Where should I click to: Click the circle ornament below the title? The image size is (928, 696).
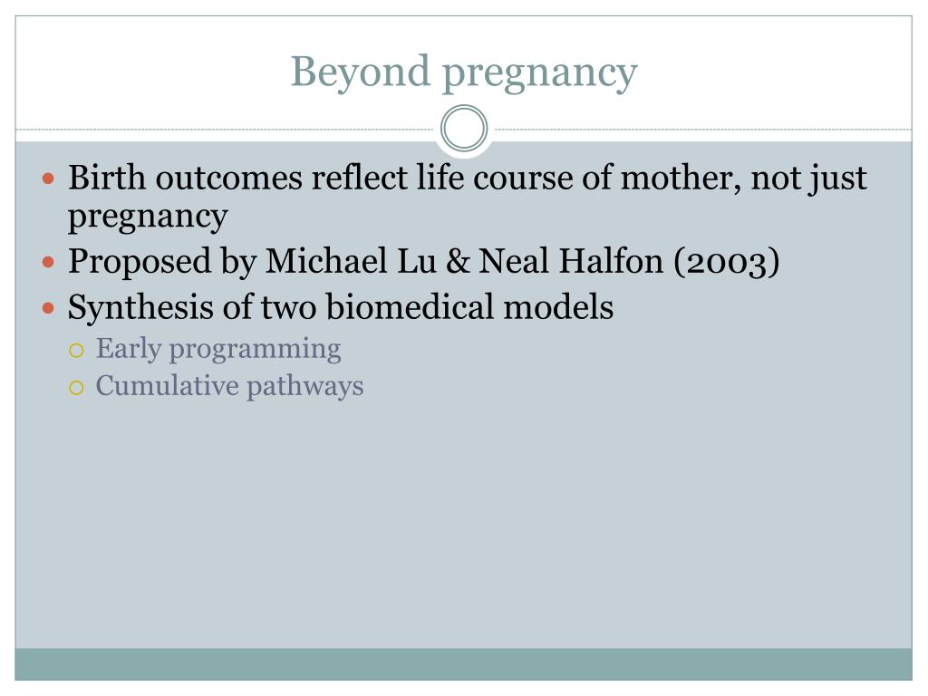click(x=464, y=129)
